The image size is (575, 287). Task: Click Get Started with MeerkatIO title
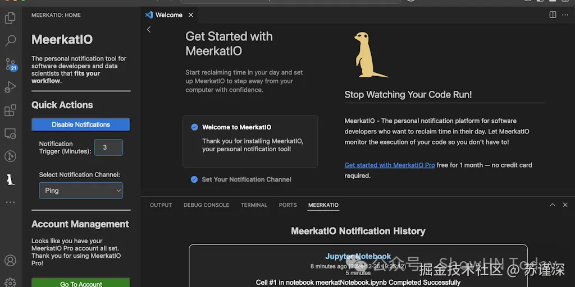[229, 44]
